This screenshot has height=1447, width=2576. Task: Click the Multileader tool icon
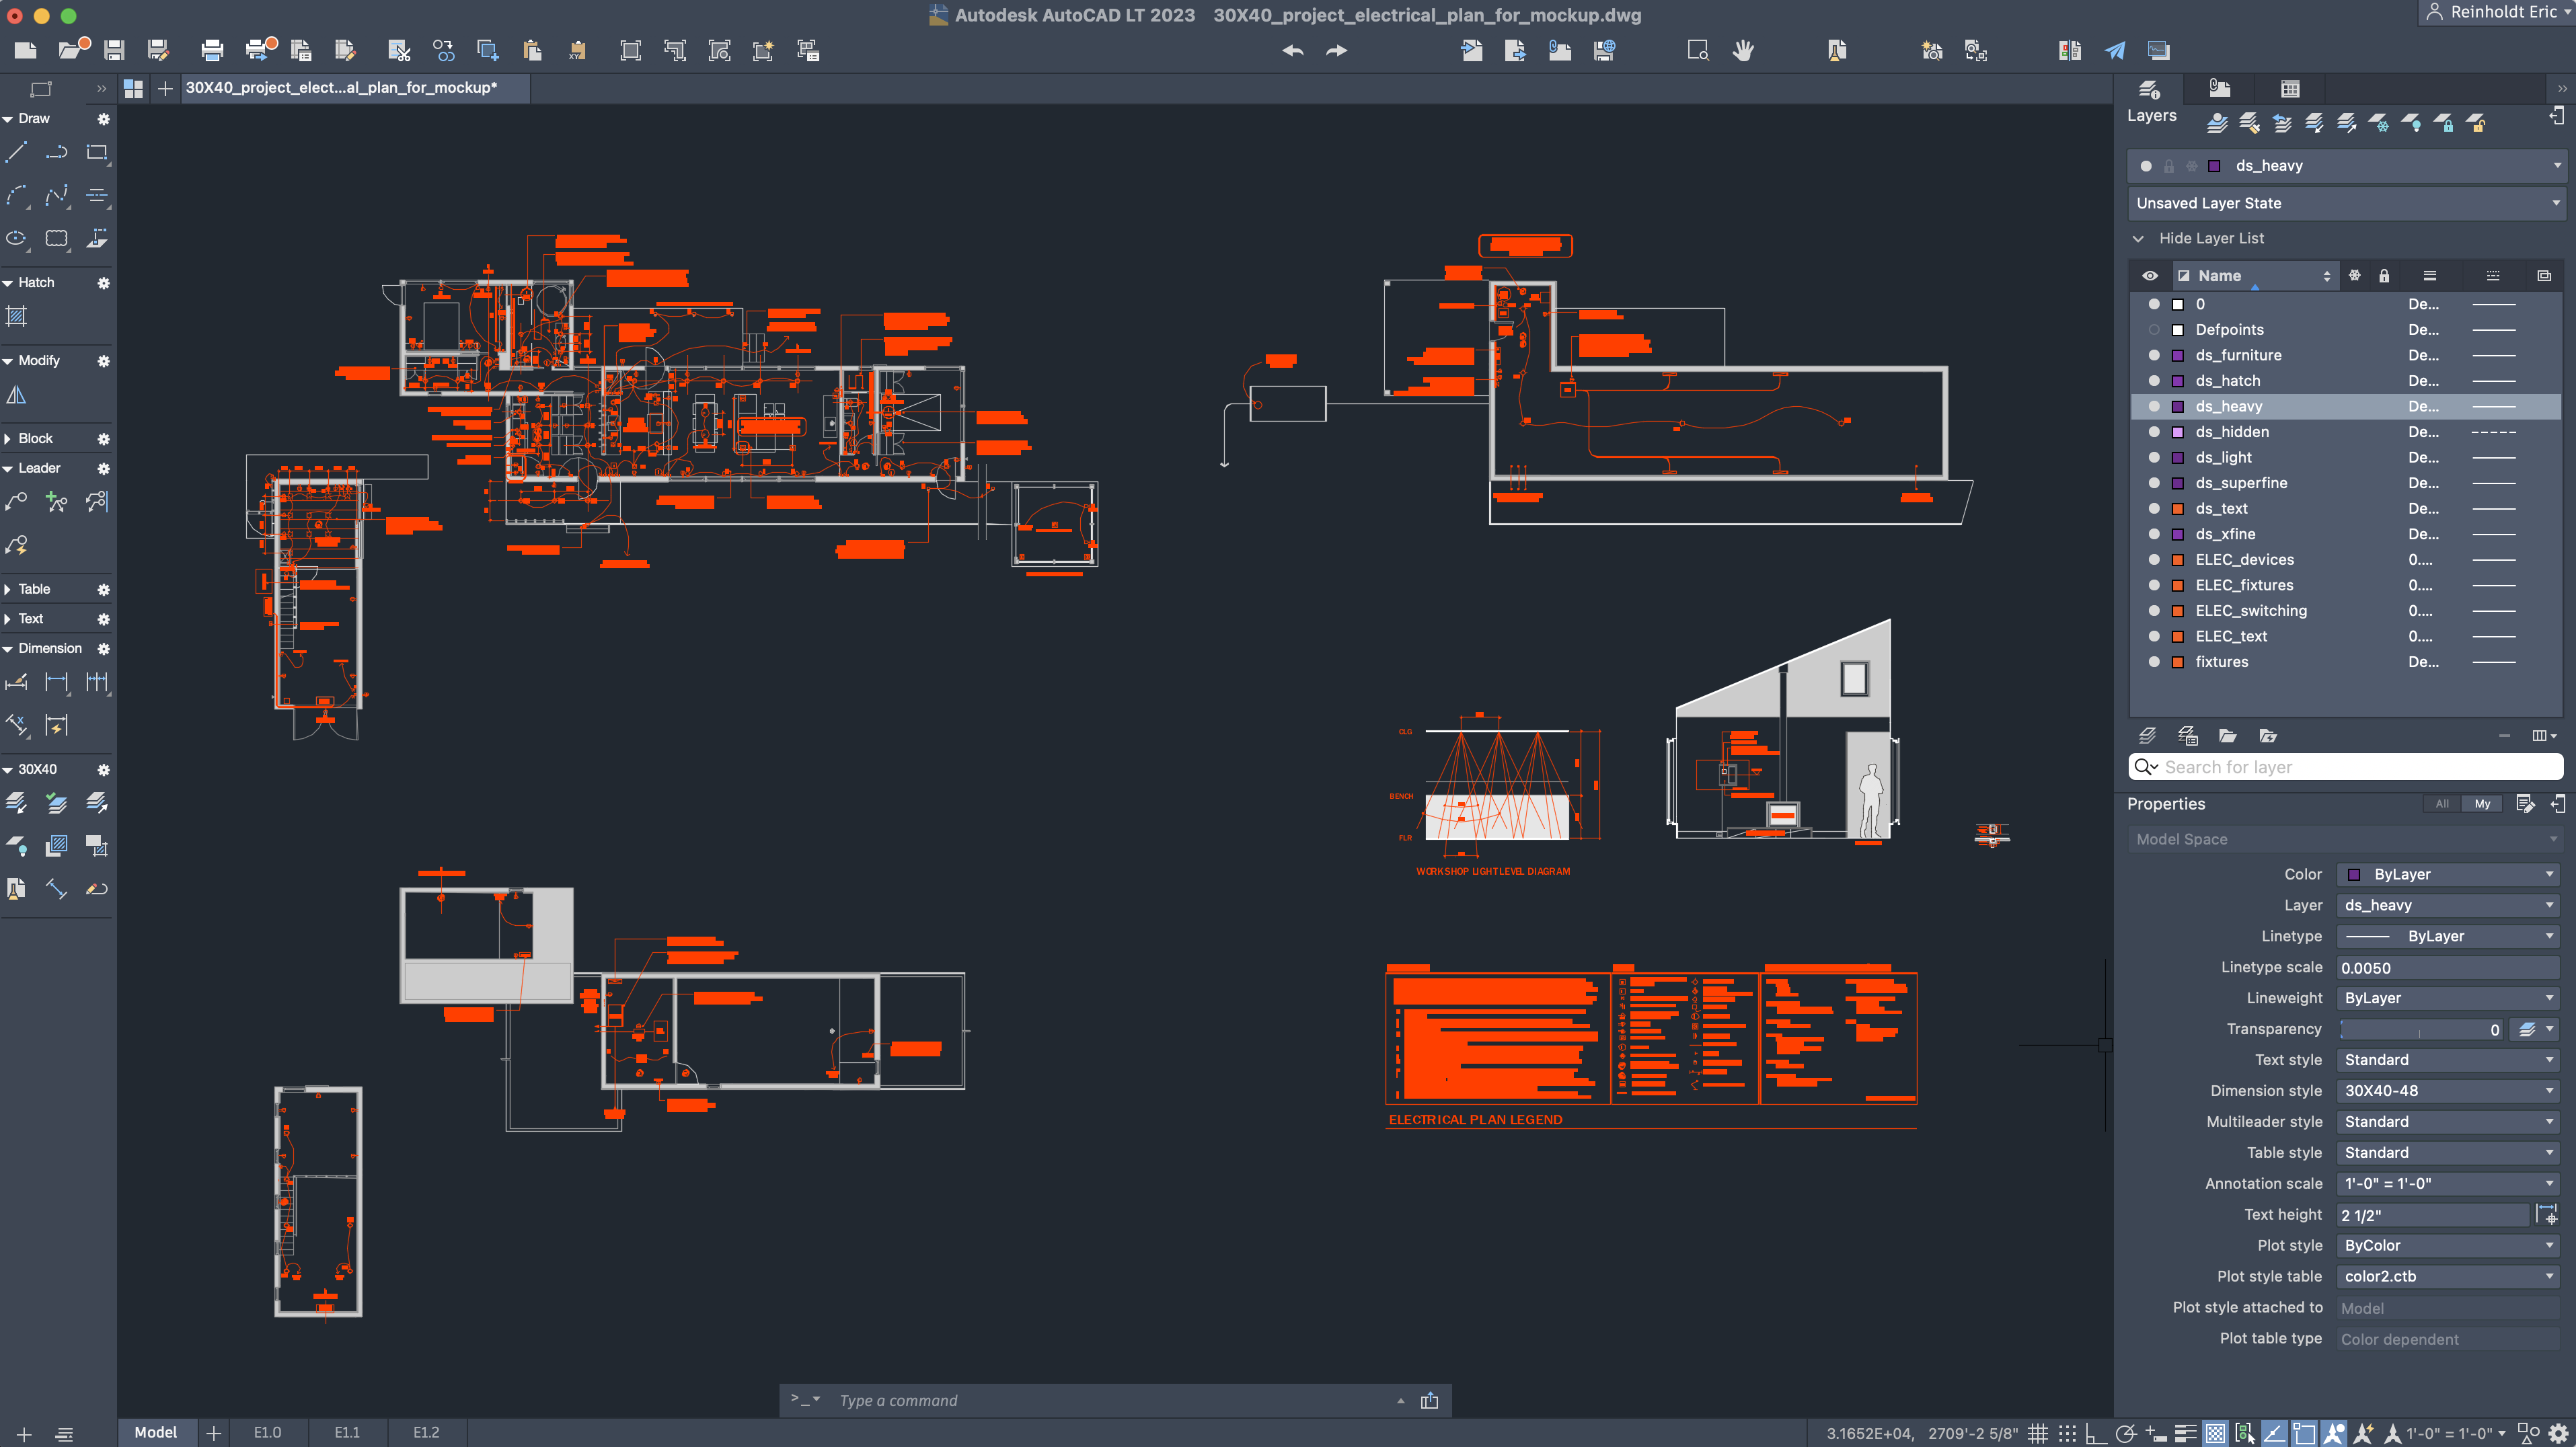[x=17, y=502]
